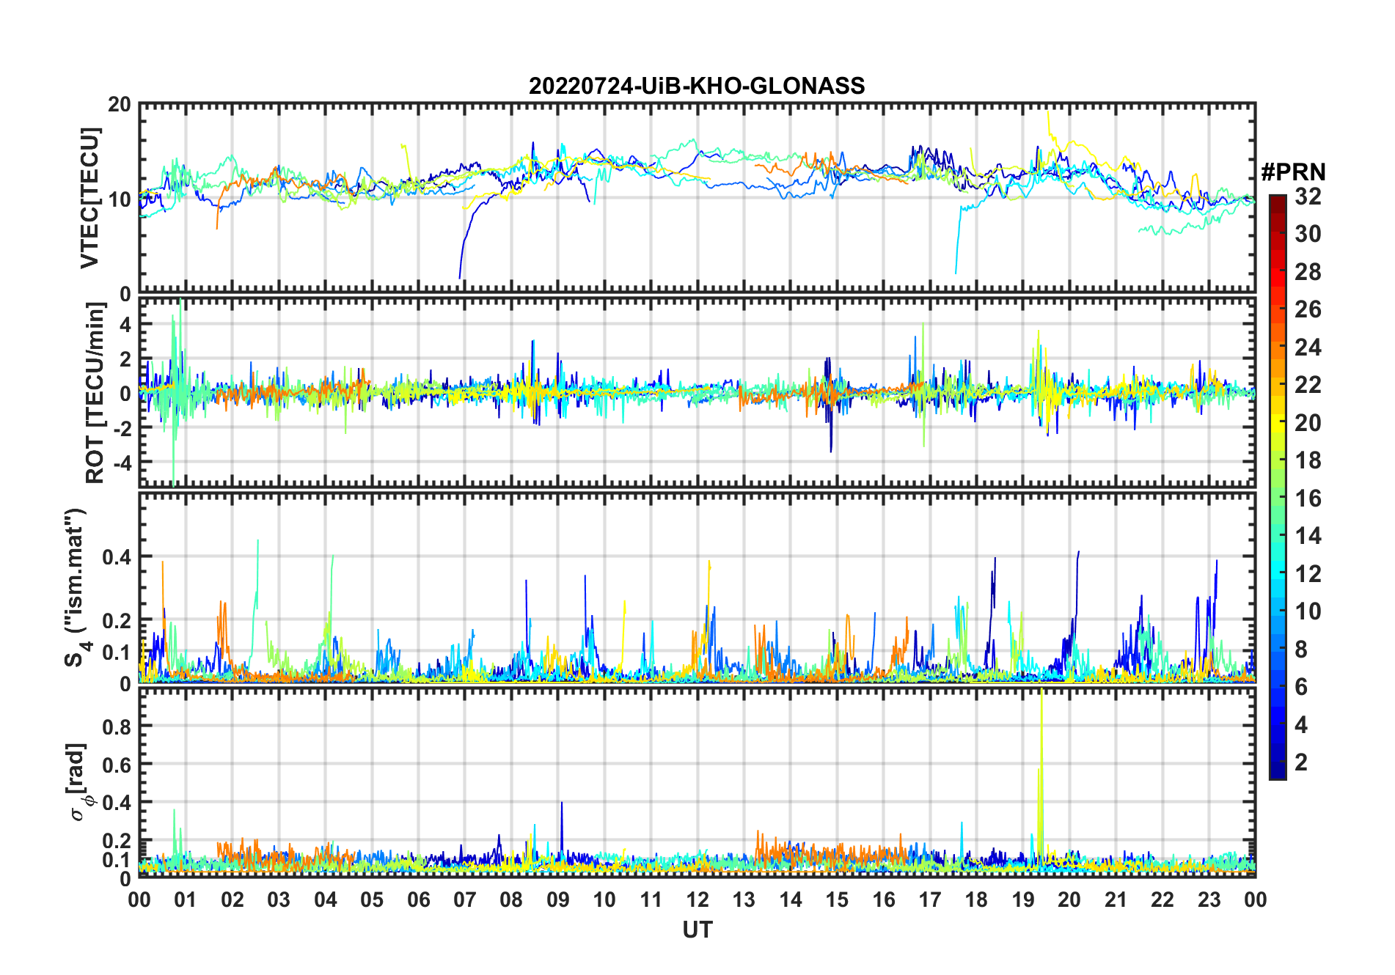The image size is (1395, 975).
Task: Click the 0.8 tick on sigma-phi axis
Action: (x=117, y=726)
